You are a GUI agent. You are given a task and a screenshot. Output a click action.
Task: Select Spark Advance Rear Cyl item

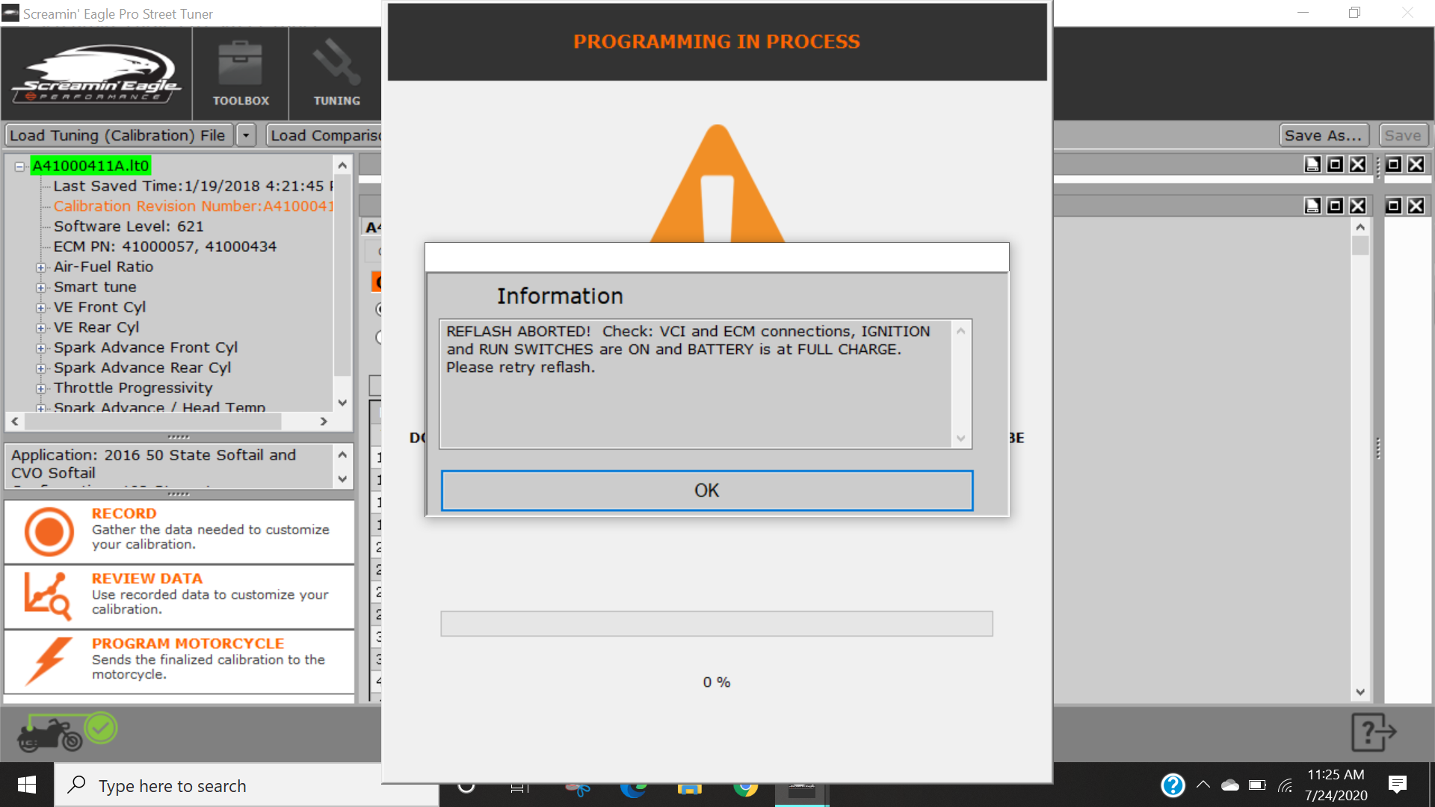[x=142, y=368]
